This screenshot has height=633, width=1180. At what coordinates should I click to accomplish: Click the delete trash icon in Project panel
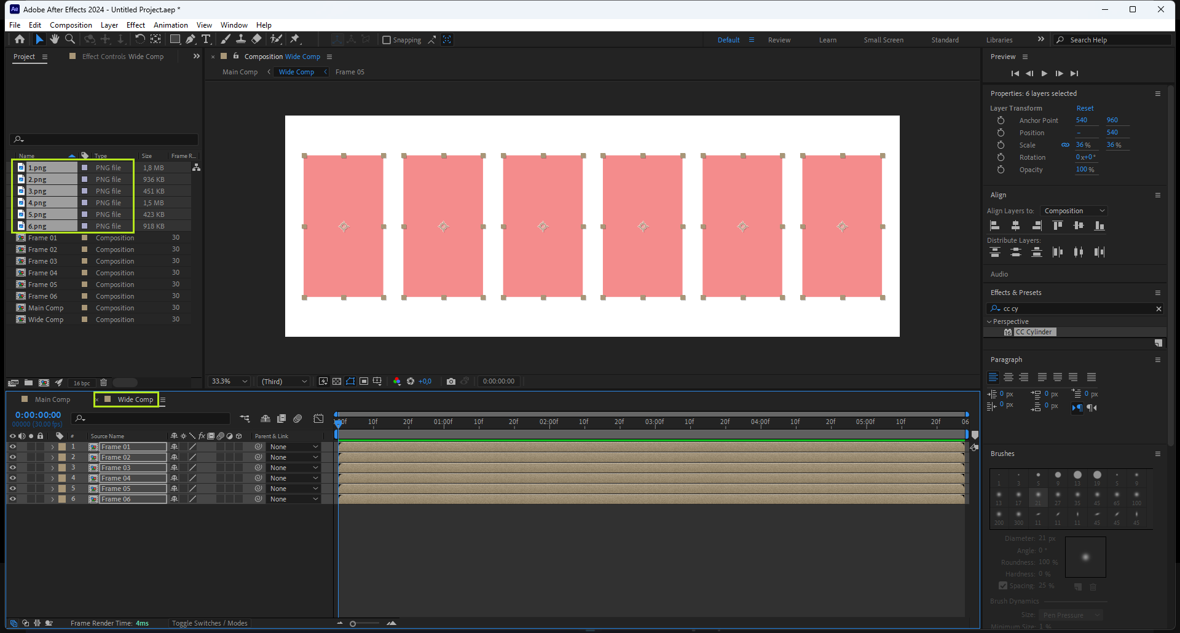click(103, 383)
